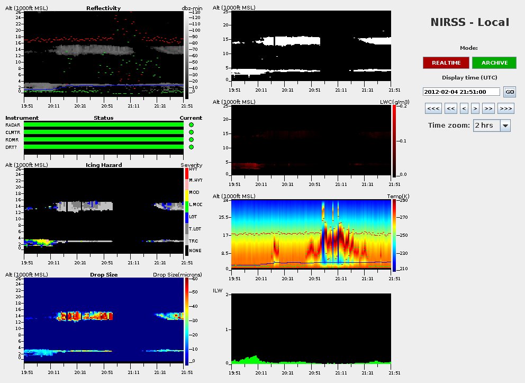525x383 pixels.
Task: Click the single < back button
Action: [464, 109]
